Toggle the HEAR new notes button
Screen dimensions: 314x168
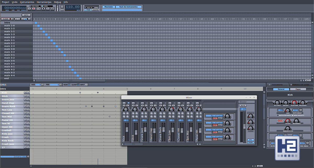[x=69, y=85]
